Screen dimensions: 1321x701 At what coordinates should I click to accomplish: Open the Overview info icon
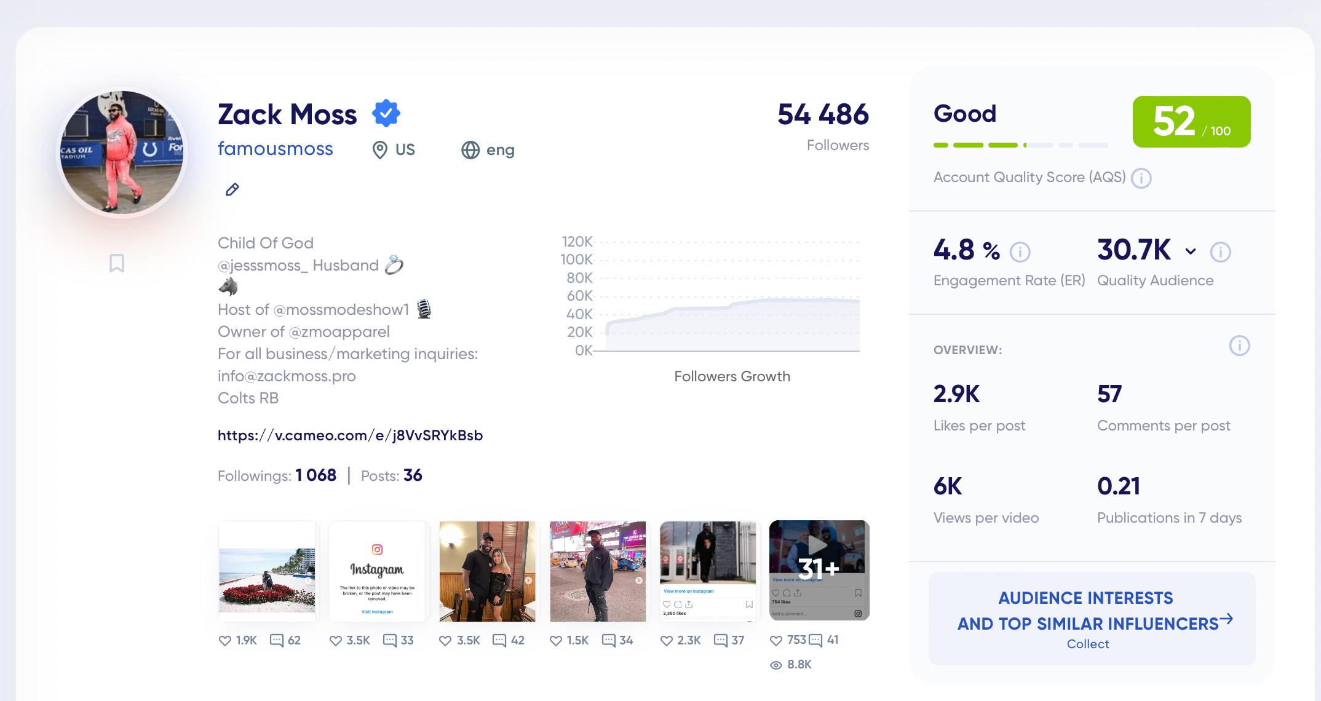click(1239, 346)
